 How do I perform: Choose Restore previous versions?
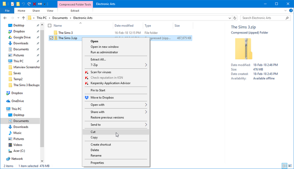tap(116, 118)
